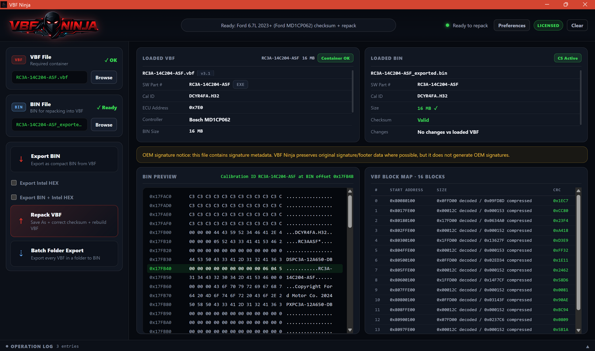The image size is (595, 351).
Task: Select block 8 at address 0x80600100
Action: coord(473,280)
